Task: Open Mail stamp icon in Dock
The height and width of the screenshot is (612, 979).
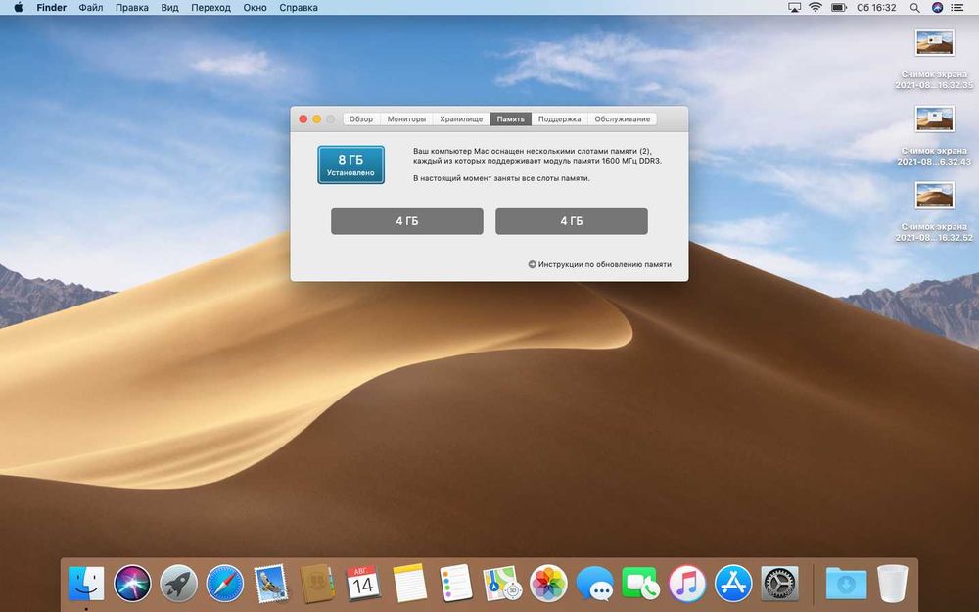Action: pos(271,584)
